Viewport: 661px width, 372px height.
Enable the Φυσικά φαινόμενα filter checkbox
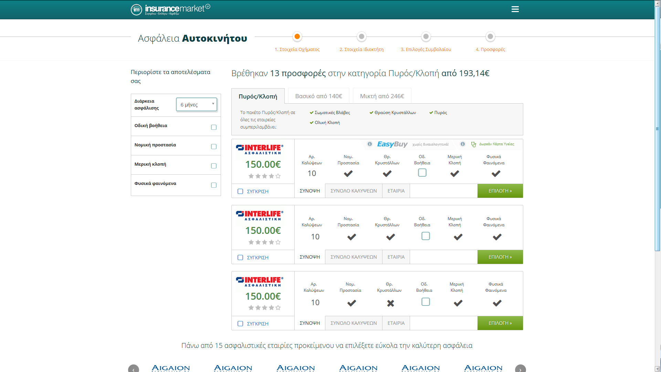tap(213, 185)
